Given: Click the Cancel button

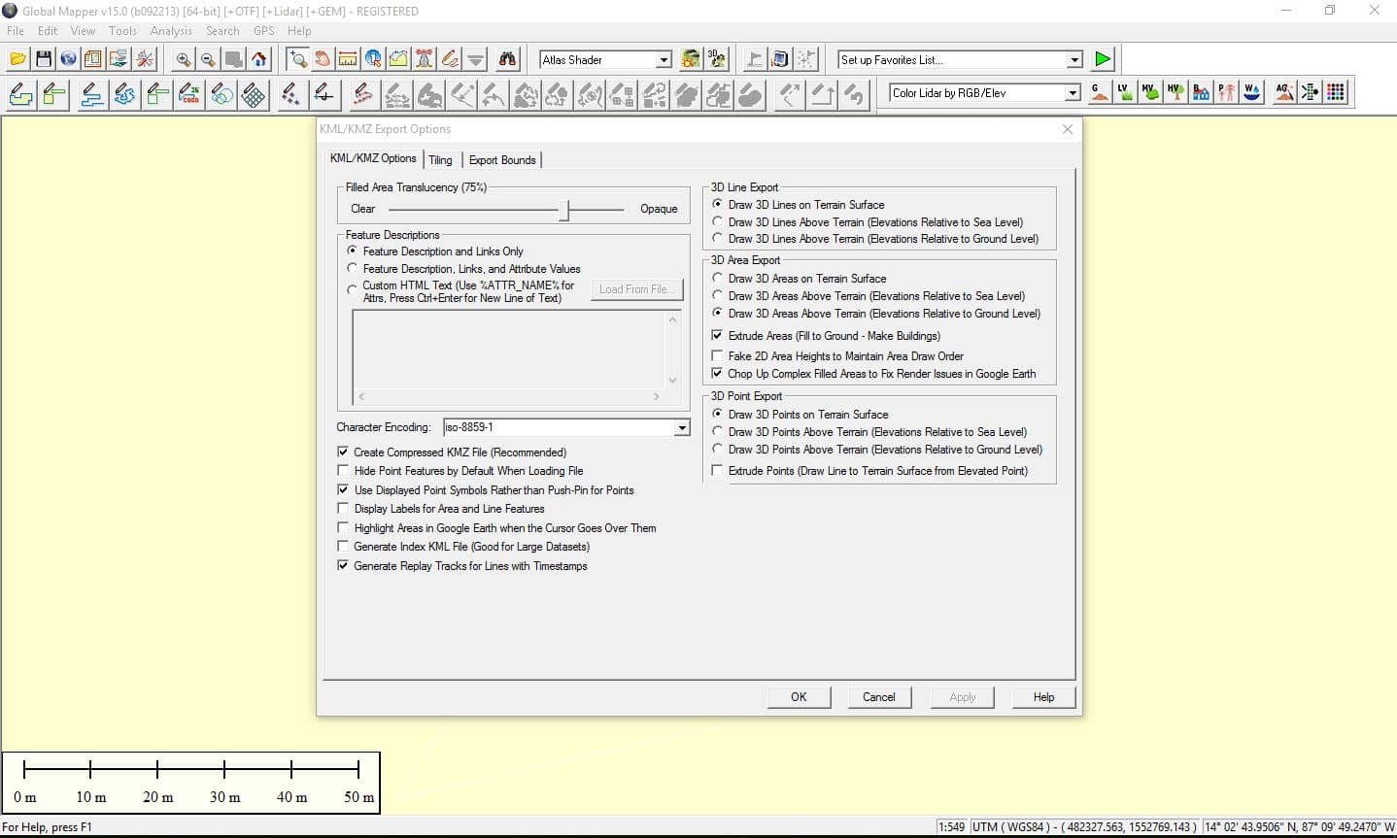Looking at the screenshot, I should 879,697.
